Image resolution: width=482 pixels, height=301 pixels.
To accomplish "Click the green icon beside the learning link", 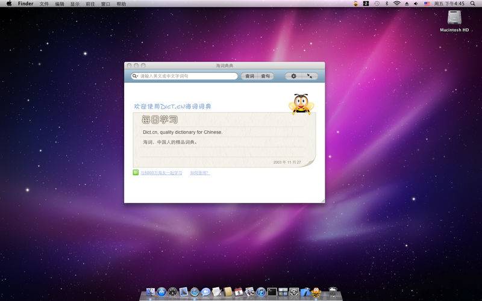I will point(136,172).
